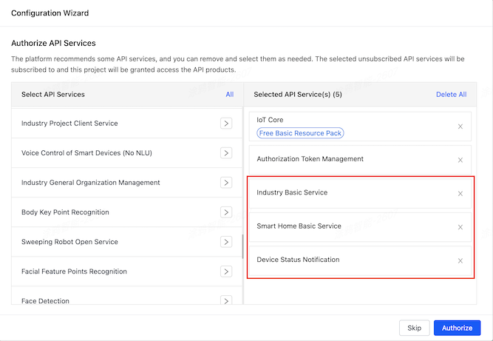Viewport: 493px width, 341px height.
Task: Add Face Detection service arrow
Action: pos(226,300)
